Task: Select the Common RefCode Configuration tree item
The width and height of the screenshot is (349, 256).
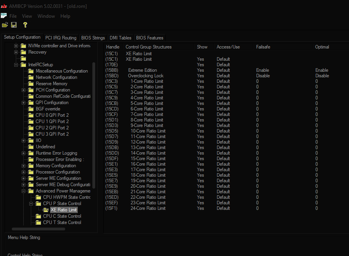Action: [x=63, y=96]
